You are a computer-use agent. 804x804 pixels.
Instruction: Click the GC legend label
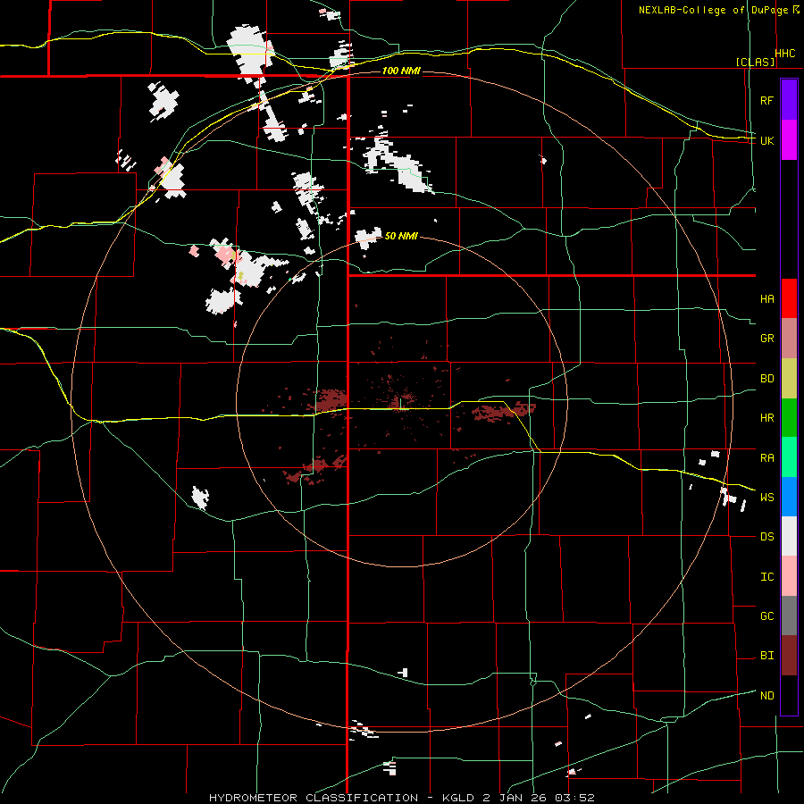coord(766,616)
